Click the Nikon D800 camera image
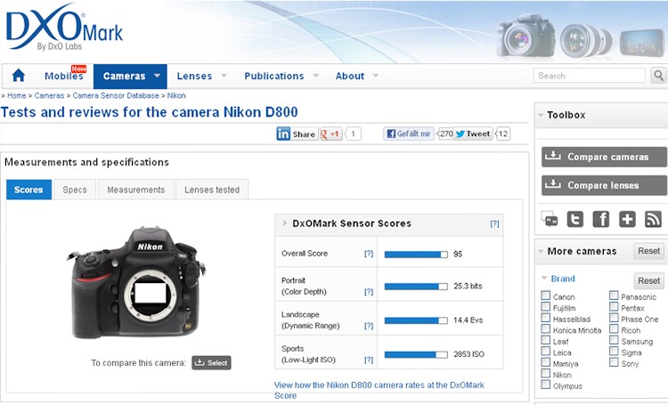Image resolution: width=668 pixels, height=405 pixels. click(x=136, y=282)
